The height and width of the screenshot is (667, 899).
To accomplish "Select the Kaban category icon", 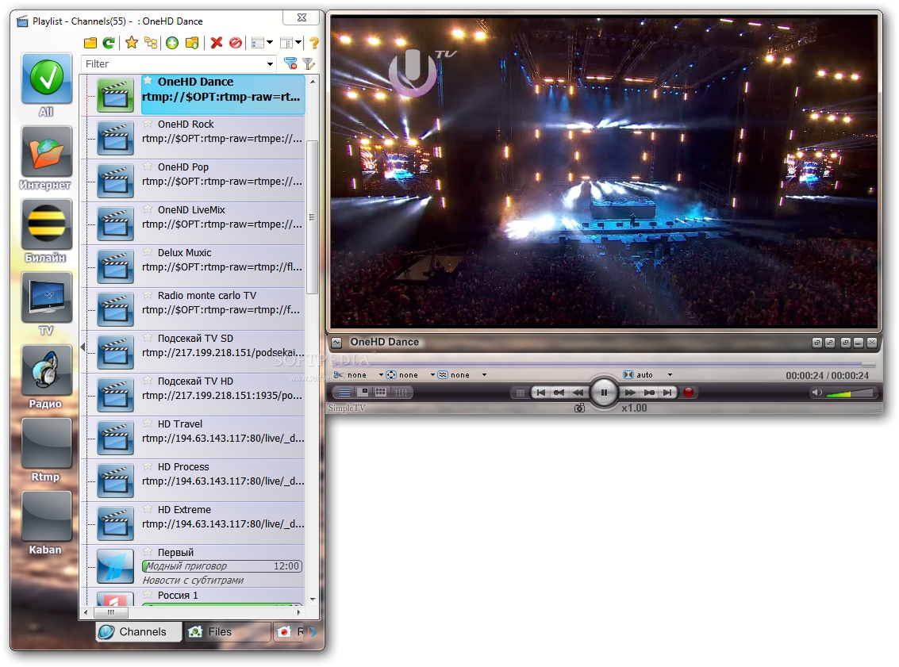I will 47,516.
